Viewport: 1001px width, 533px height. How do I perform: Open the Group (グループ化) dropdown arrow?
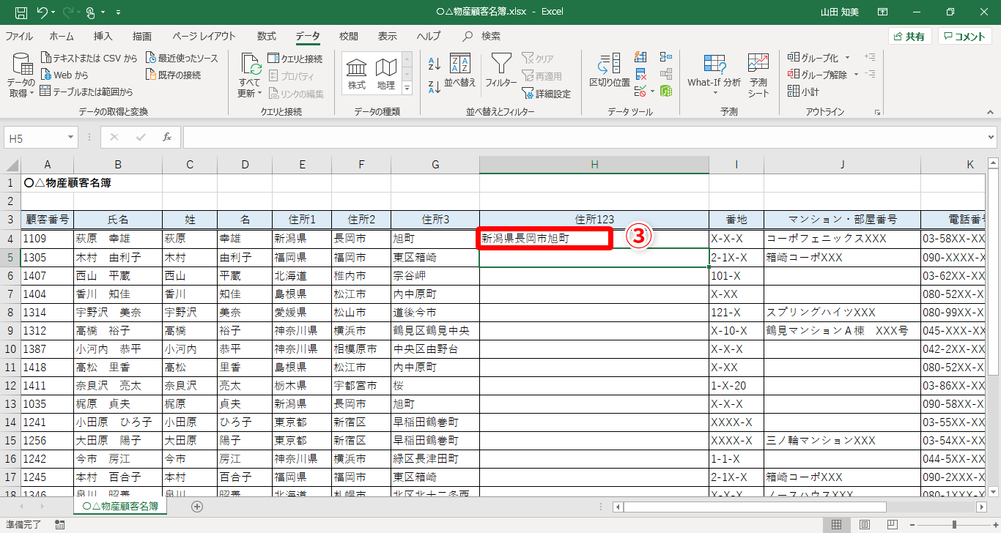click(848, 58)
